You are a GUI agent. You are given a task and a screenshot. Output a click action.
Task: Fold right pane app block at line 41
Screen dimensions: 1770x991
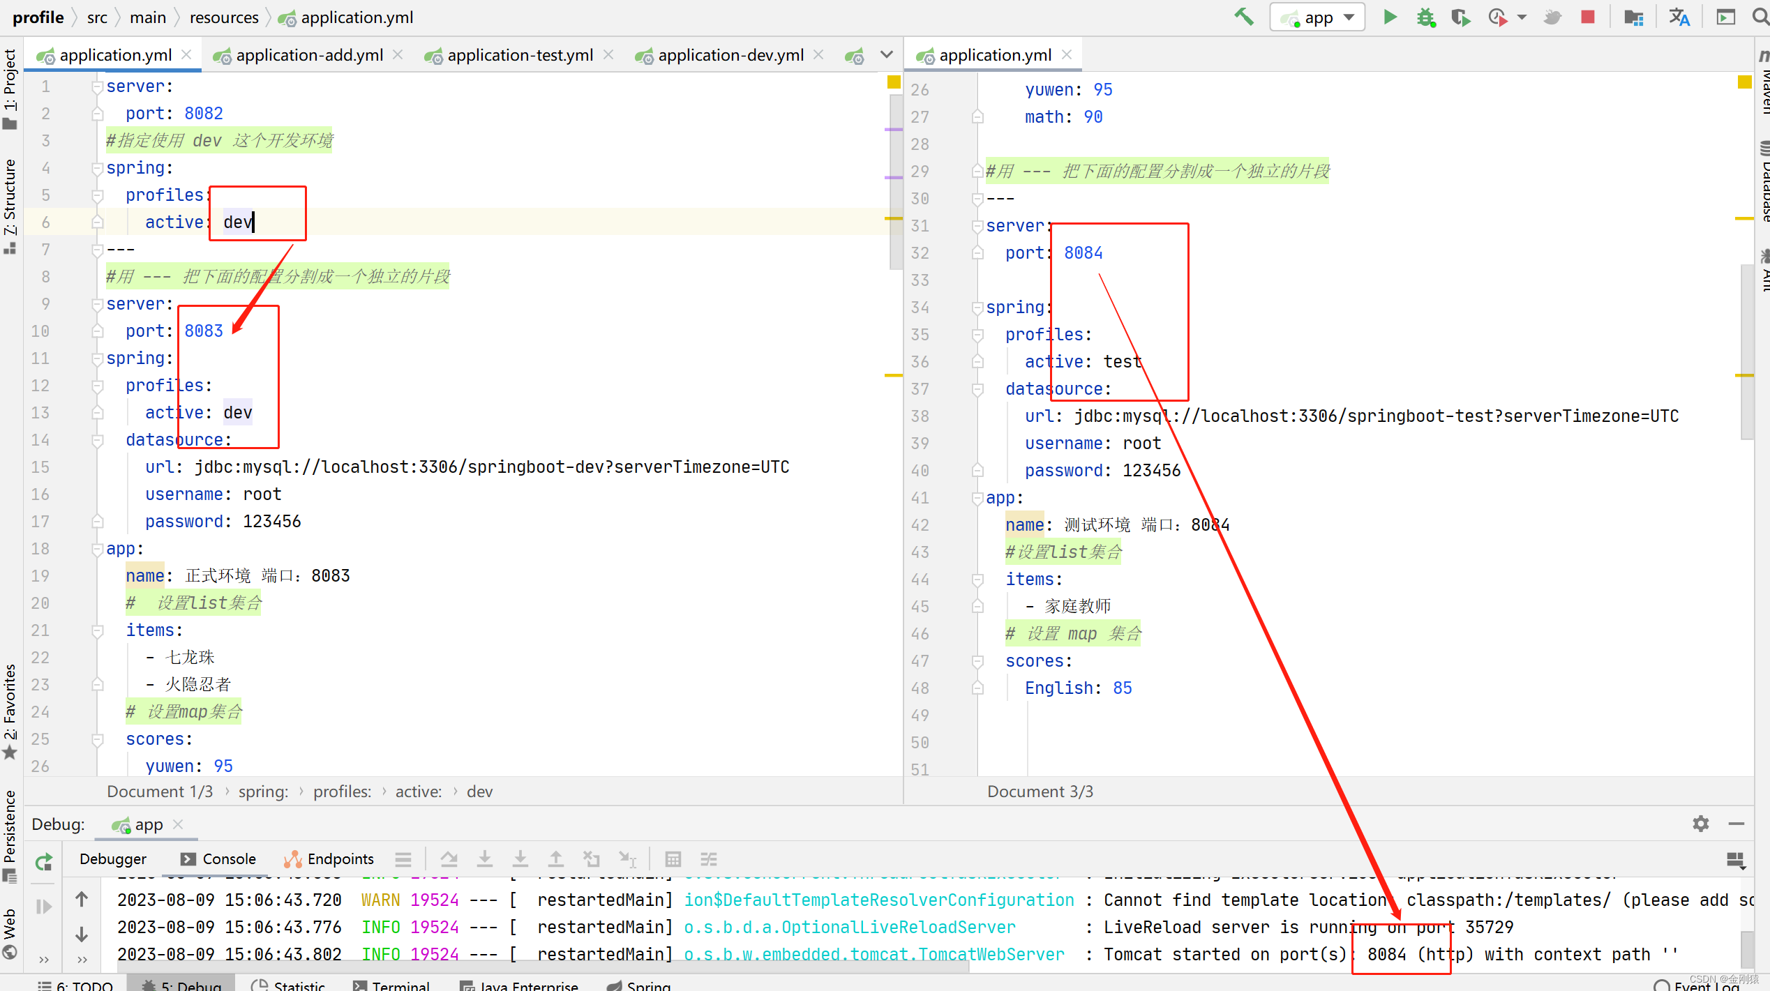(x=977, y=498)
